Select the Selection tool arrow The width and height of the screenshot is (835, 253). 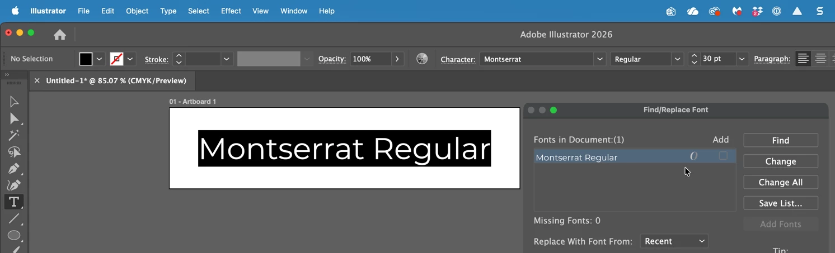14,102
